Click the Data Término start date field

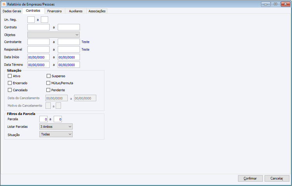tap(39, 65)
